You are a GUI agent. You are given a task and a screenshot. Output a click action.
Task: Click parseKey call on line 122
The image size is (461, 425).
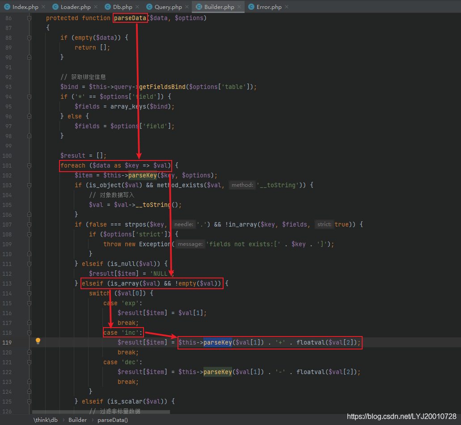[218, 372]
